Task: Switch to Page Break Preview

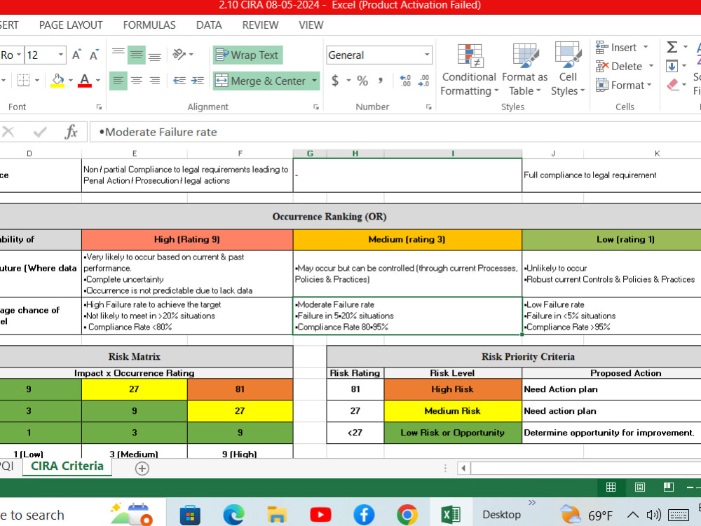Action: (x=669, y=487)
